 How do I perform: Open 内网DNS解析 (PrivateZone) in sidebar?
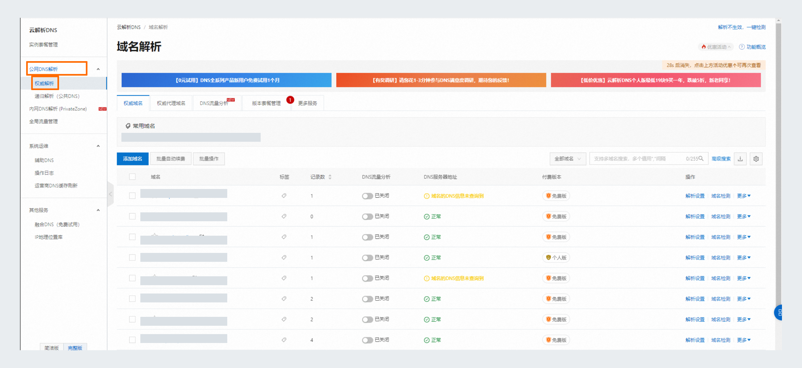(58, 109)
